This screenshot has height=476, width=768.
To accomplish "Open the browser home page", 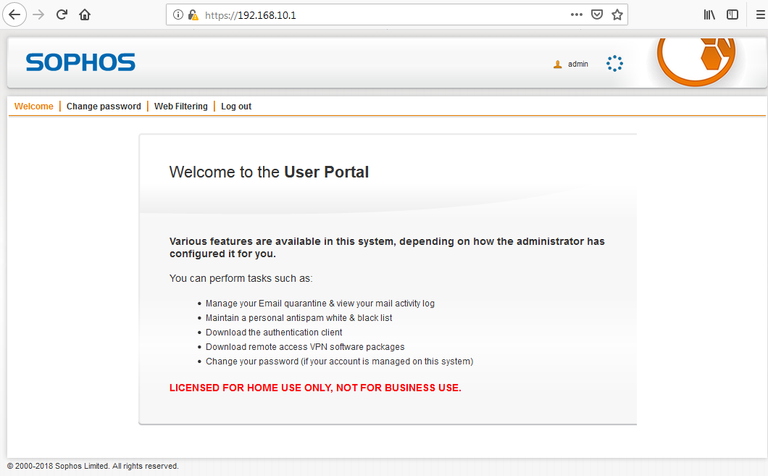I will (85, 14).
